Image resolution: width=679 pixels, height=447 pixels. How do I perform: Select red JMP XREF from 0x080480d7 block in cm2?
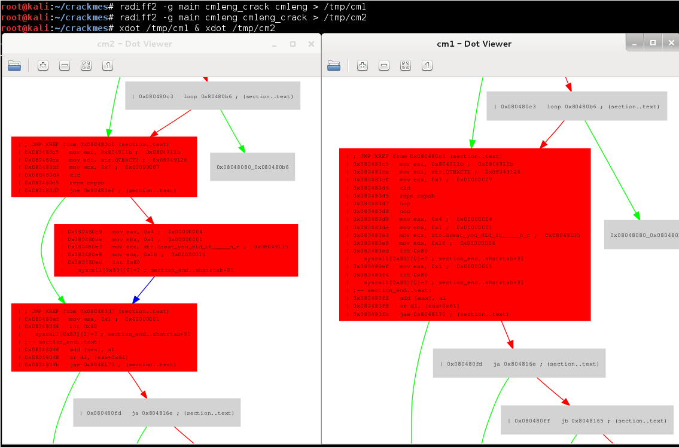pos(104,337)
